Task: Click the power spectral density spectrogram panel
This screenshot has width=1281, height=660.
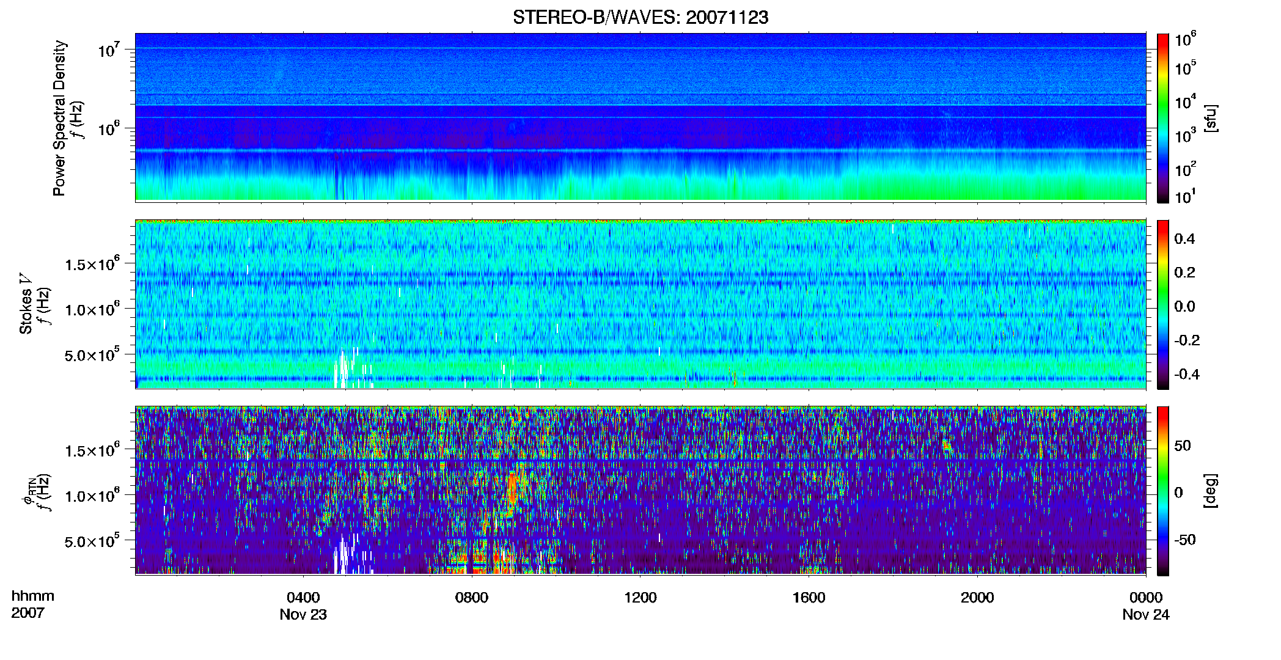Action: pos(640,117)
